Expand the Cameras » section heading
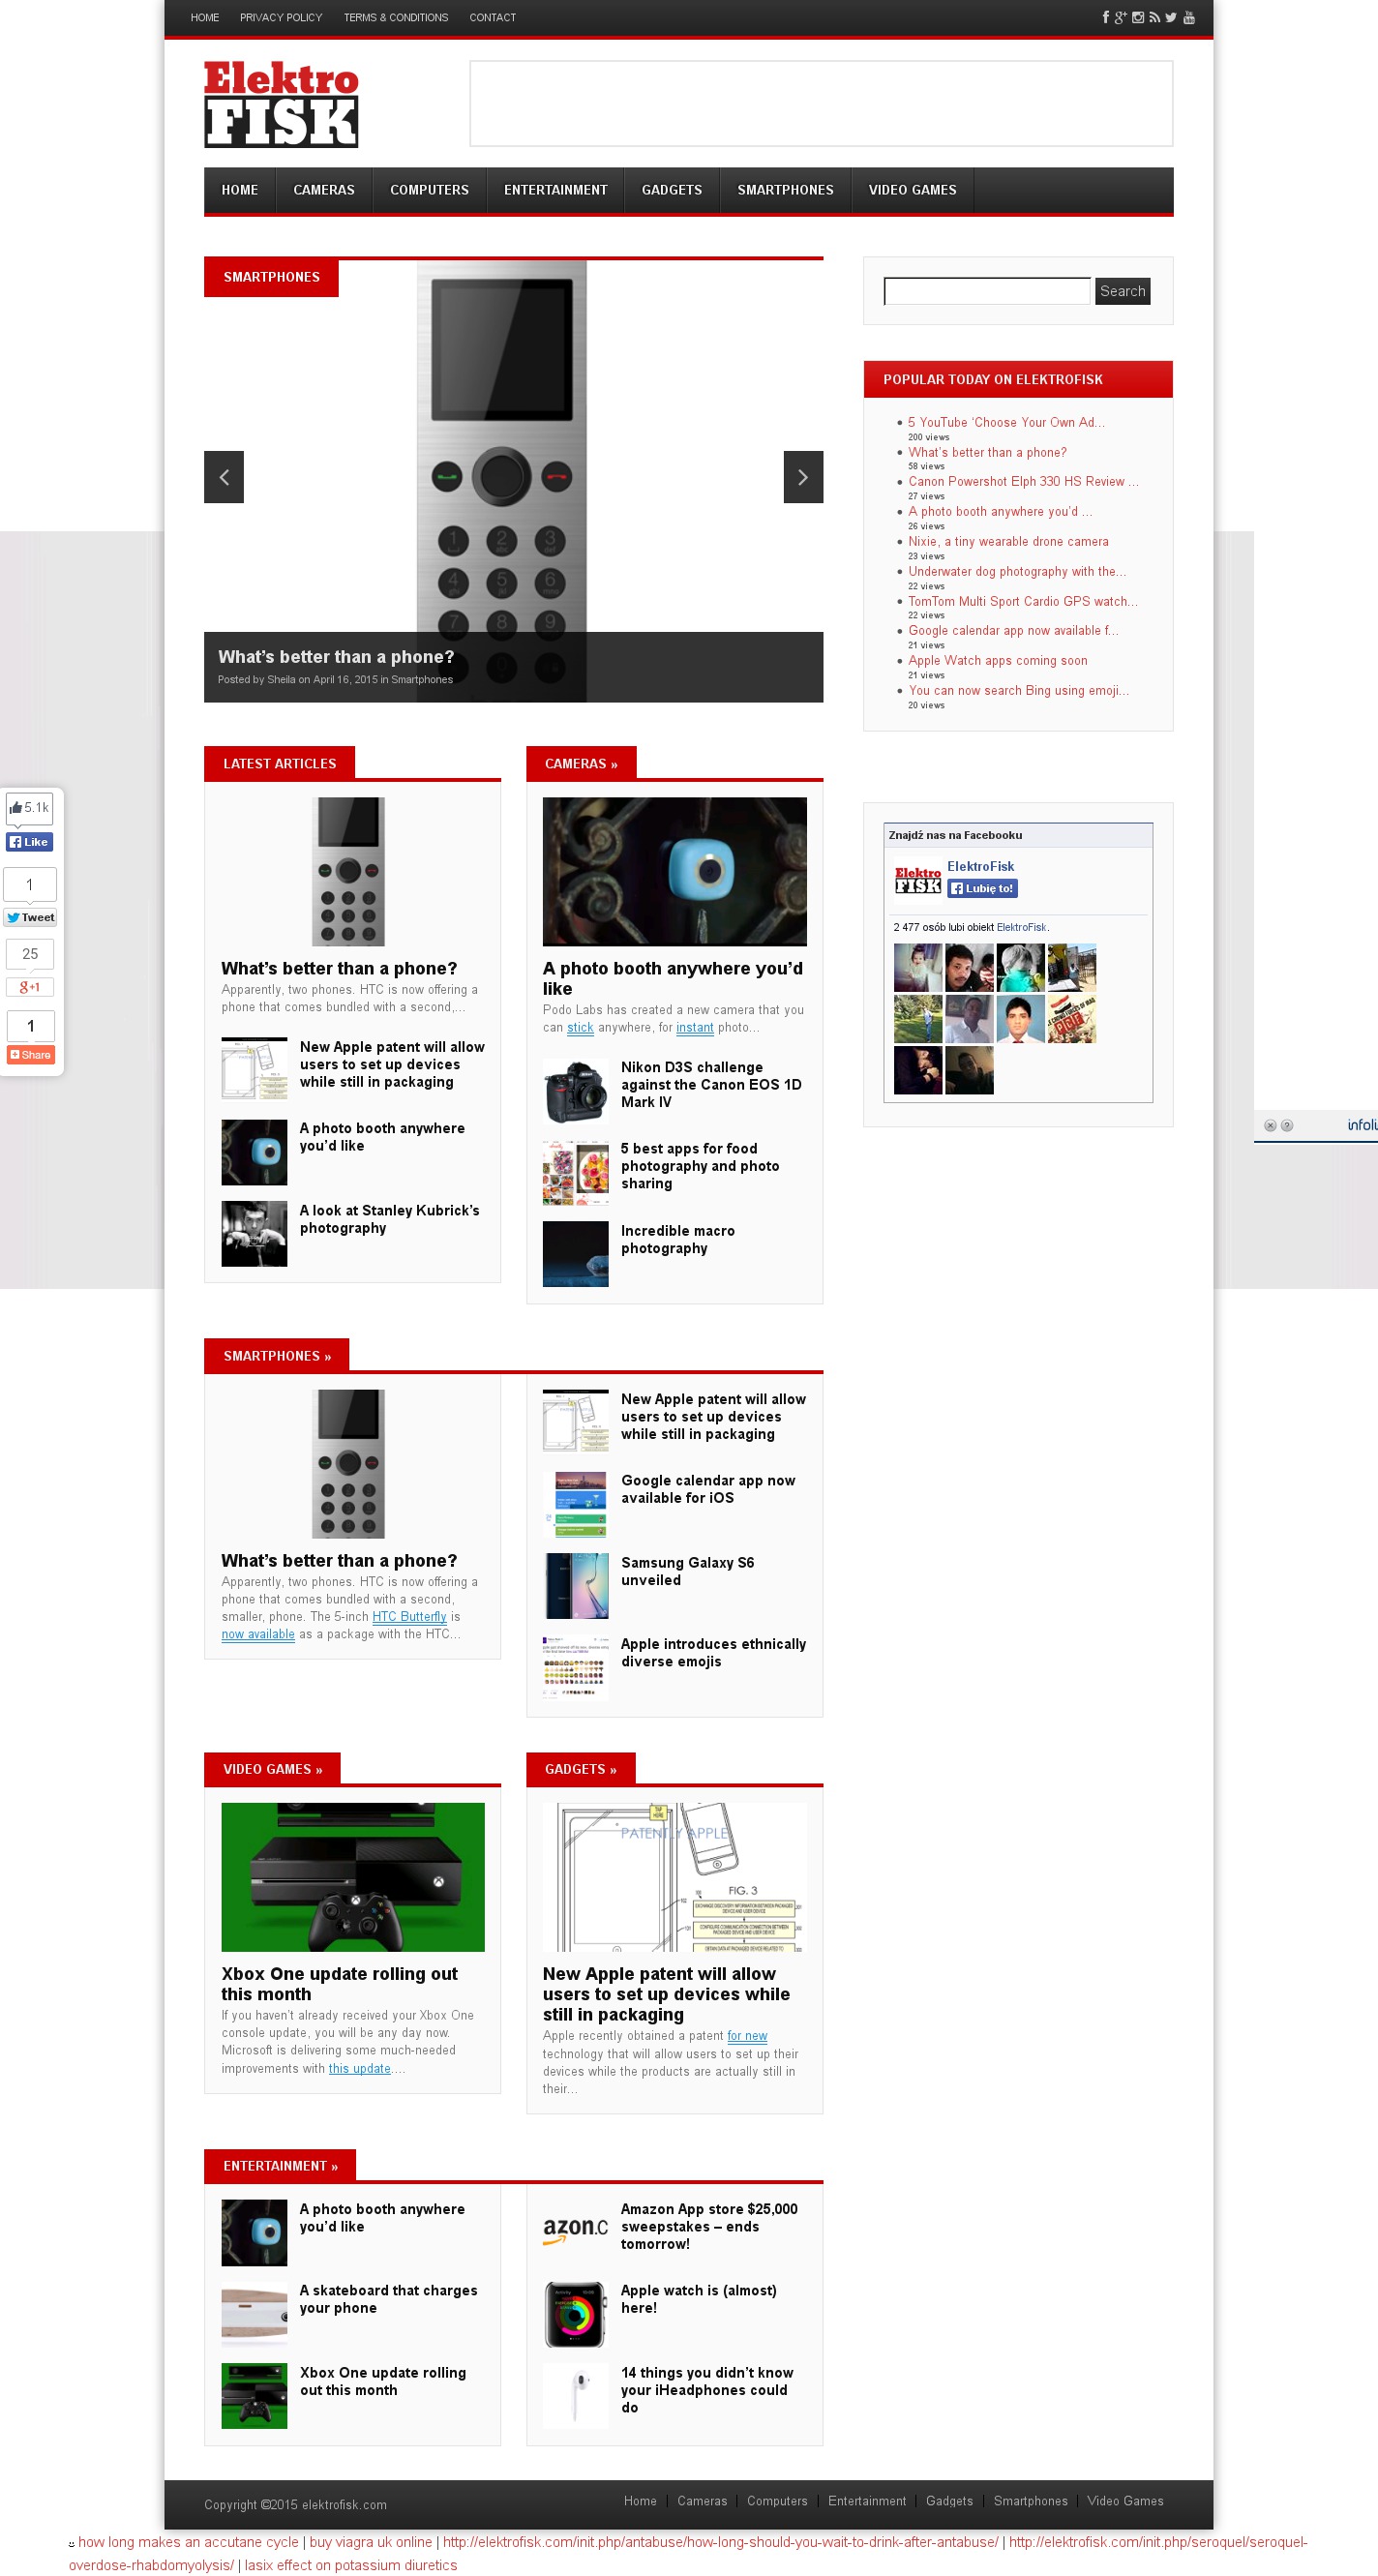Image resolution: width=1378 pixels, height=2576 pixels. (580, 763)
